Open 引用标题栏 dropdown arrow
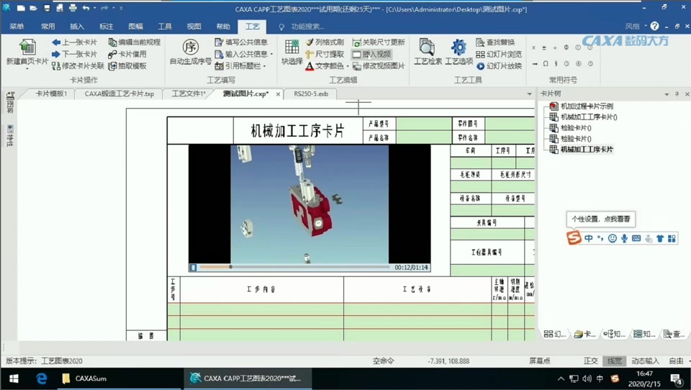691x390 pixels. pyautogui.click(x=265, y=66)
